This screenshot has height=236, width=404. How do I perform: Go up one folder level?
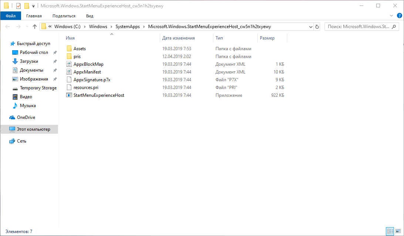[x=35, y=27]
